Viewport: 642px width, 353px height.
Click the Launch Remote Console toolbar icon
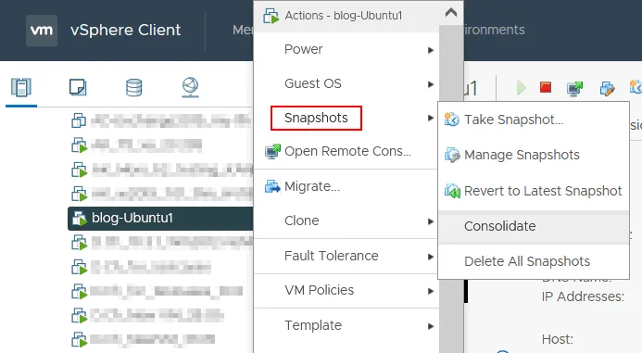point(574,88)
